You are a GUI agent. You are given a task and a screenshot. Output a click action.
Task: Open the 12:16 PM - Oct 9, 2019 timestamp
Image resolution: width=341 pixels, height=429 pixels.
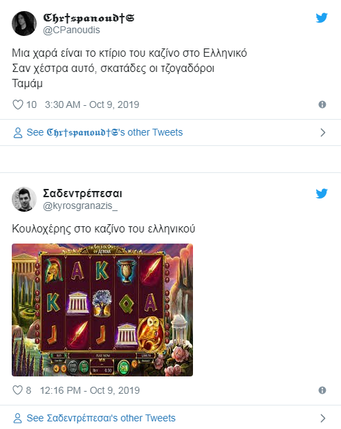(90, 390)
